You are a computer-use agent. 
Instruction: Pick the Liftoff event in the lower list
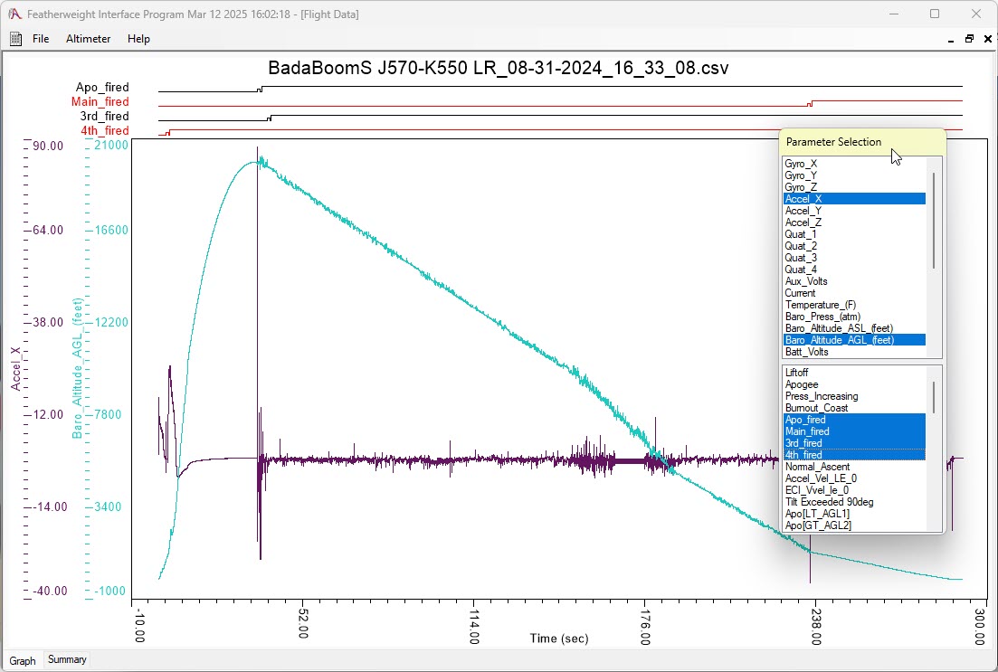[x=797, y=373]
